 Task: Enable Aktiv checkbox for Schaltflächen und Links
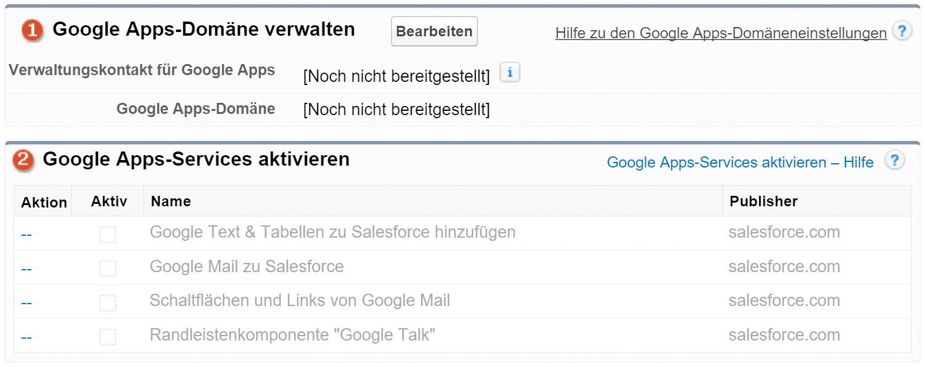tap(108, 303)
